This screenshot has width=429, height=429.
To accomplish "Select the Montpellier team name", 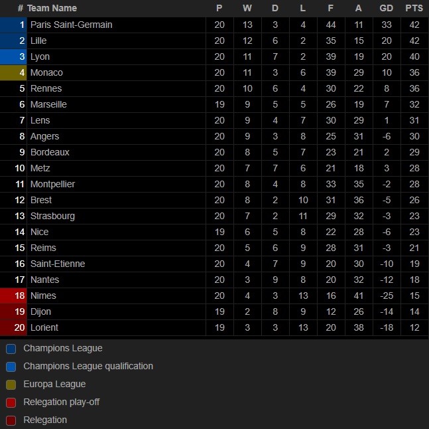I will tap(52, 184).
